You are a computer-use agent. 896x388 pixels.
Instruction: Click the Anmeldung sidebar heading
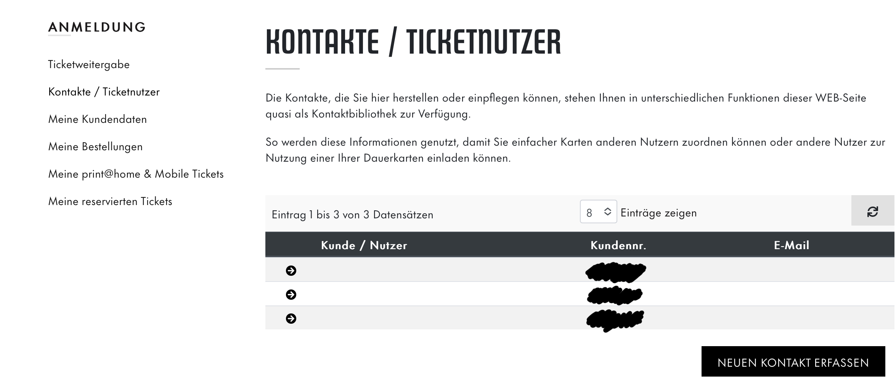tap(97, 27)
